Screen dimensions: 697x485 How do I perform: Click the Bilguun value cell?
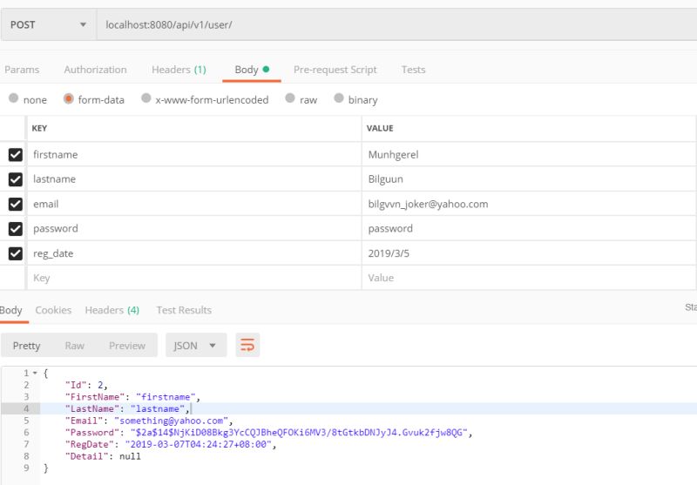pyautogui.click(x=529, y=179)
